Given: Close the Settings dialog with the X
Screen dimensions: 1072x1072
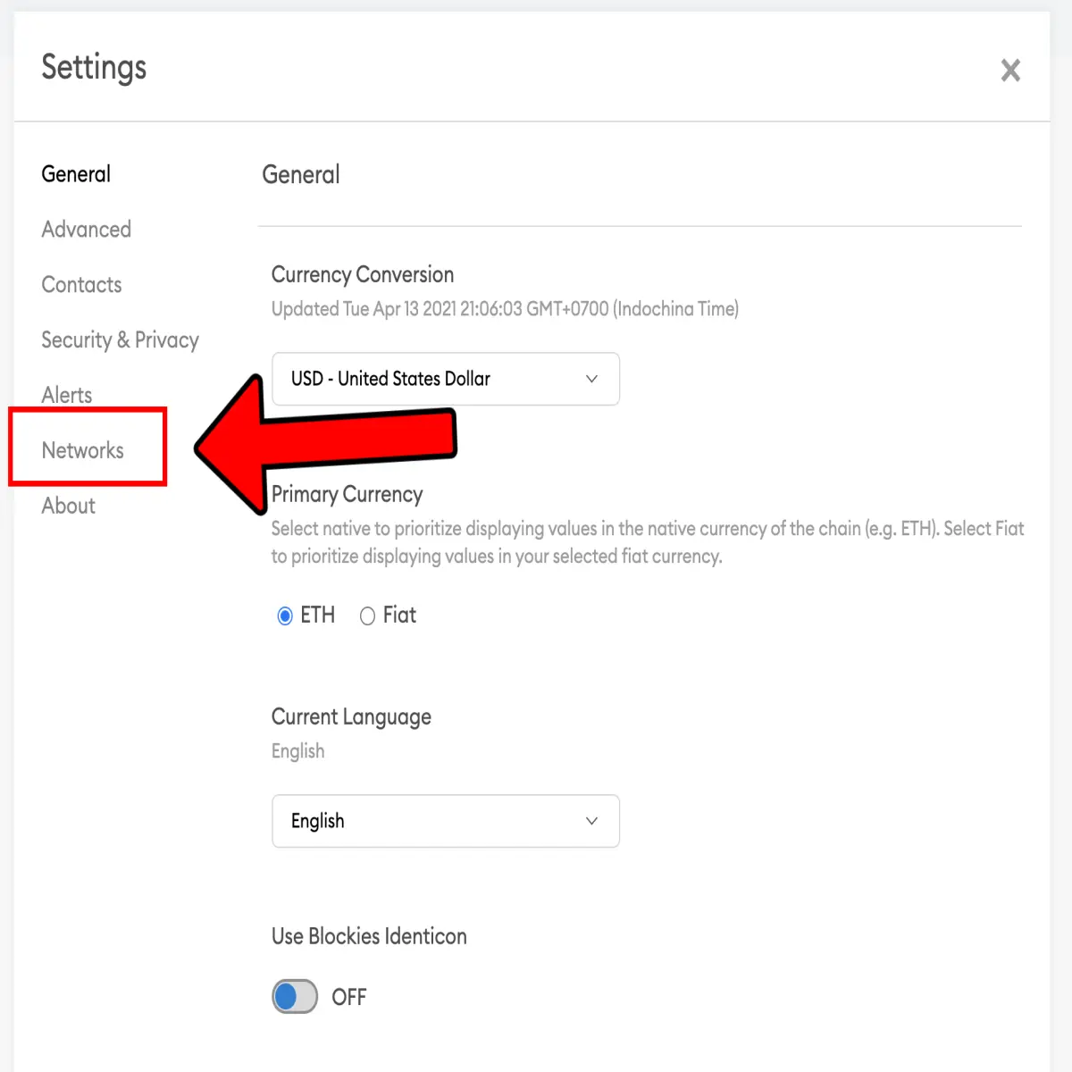Looking at the screenshot, I should pyautogui.click(x=1010, y=71).
